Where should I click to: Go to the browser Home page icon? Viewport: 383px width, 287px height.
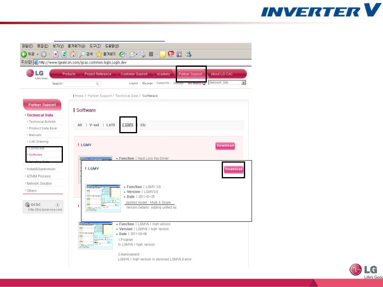click(72, 54)
